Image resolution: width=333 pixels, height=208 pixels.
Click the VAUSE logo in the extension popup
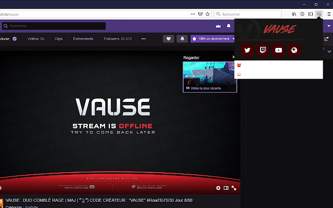pos(279,29)
